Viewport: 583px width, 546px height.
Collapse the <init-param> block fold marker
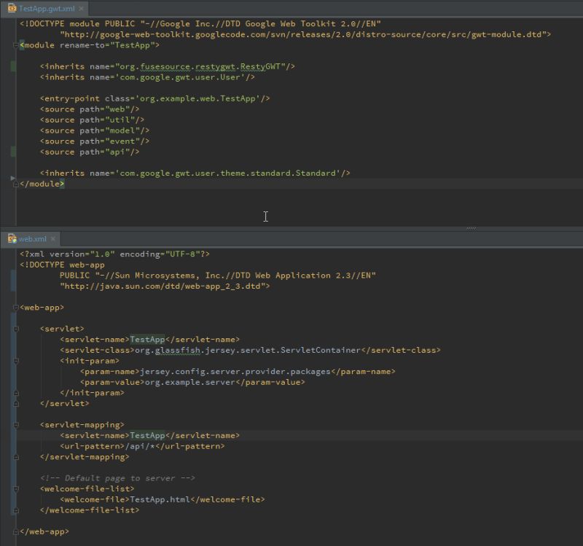pyautogui.click(x=15, y=361)
